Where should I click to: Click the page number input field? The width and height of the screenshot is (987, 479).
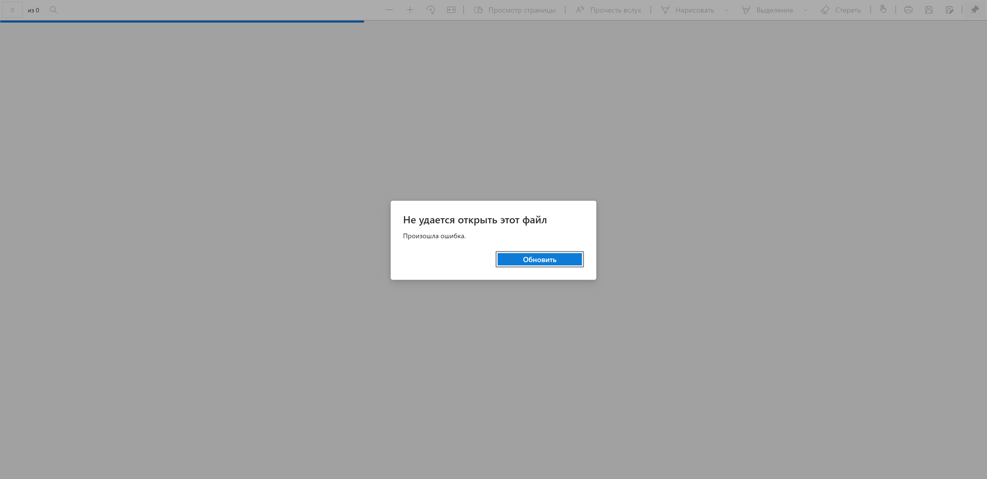(12, 10)
